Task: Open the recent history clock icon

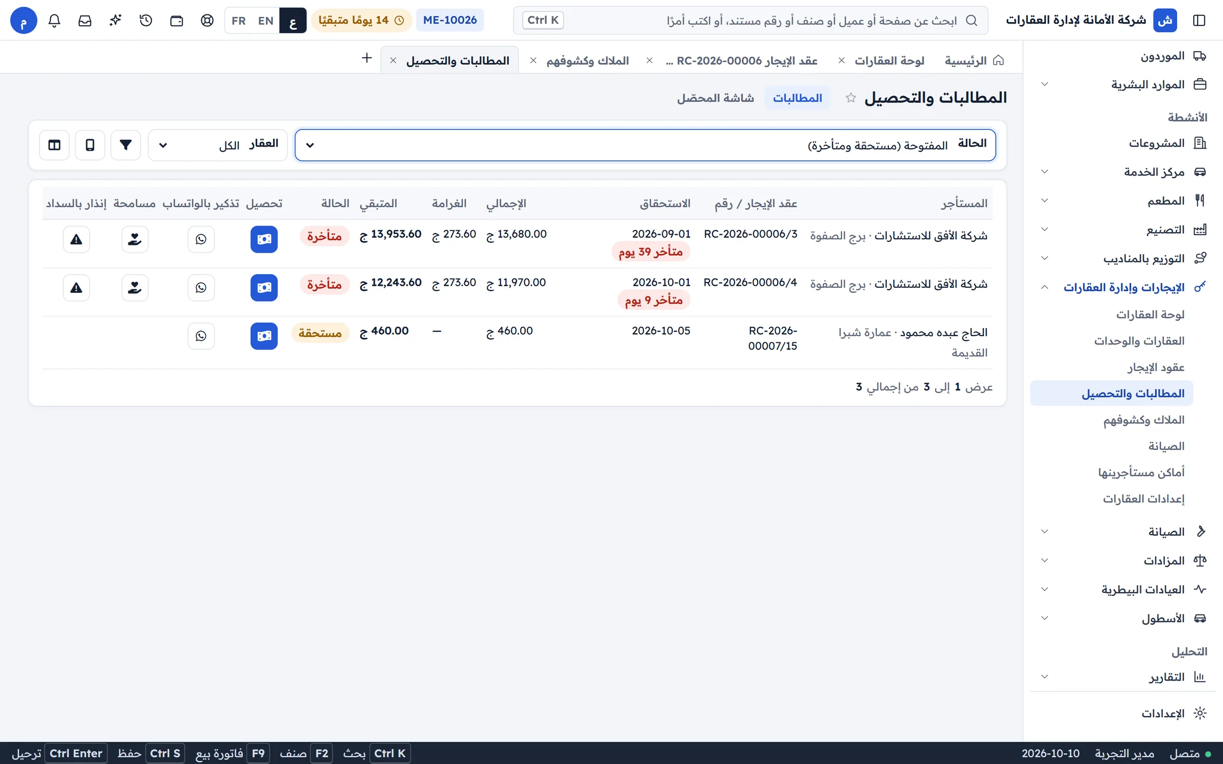Action: tap(146, 20)
